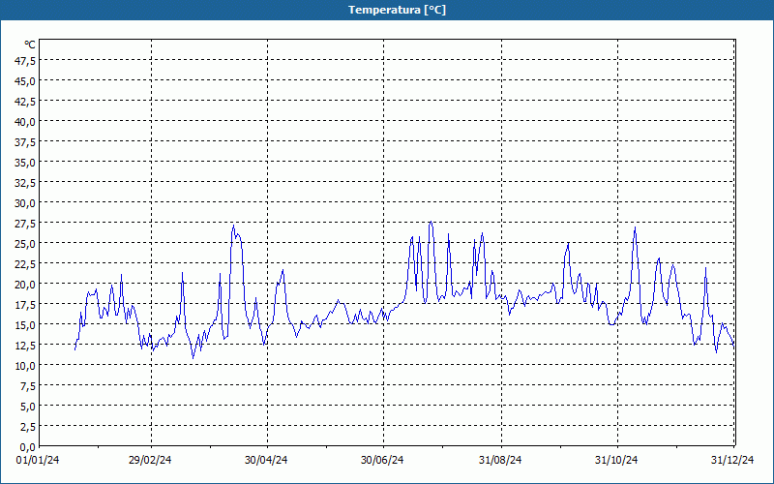Click the 20,0 y-axis label
This screenshot has height=484, width=774.
click(26, 285)
